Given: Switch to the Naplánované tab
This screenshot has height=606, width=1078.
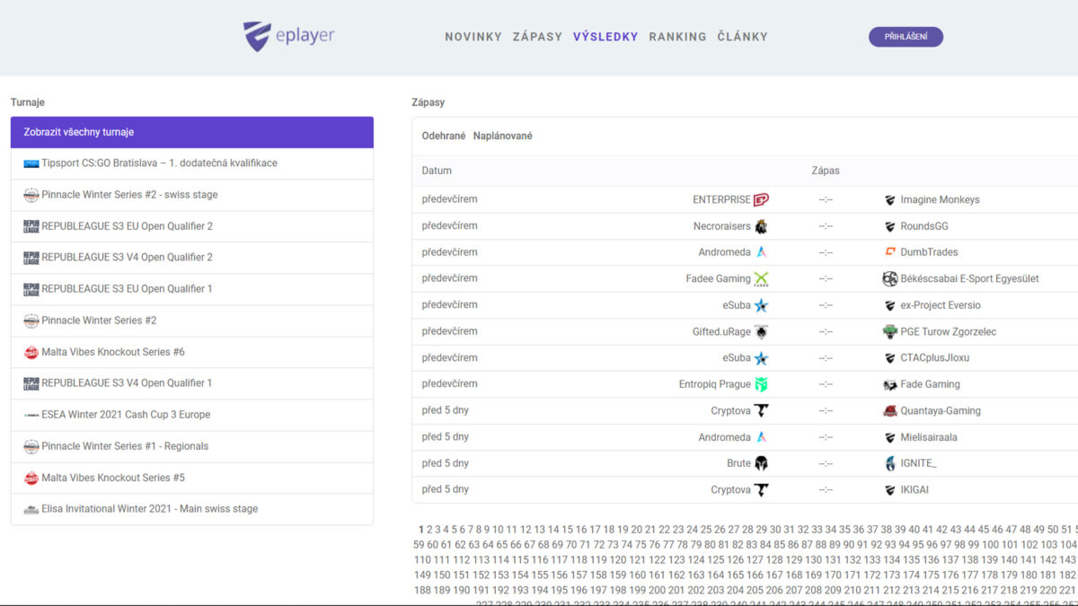Looking at the screenshot, I should point(503,136).
